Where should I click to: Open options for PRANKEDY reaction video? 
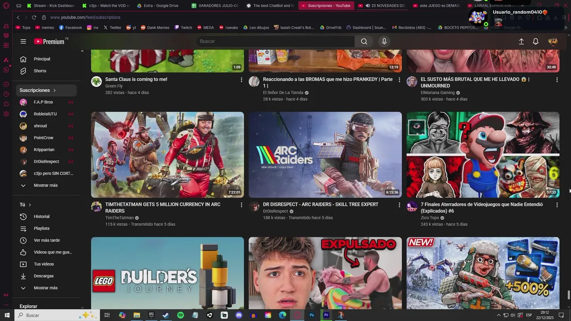[399, 80]
